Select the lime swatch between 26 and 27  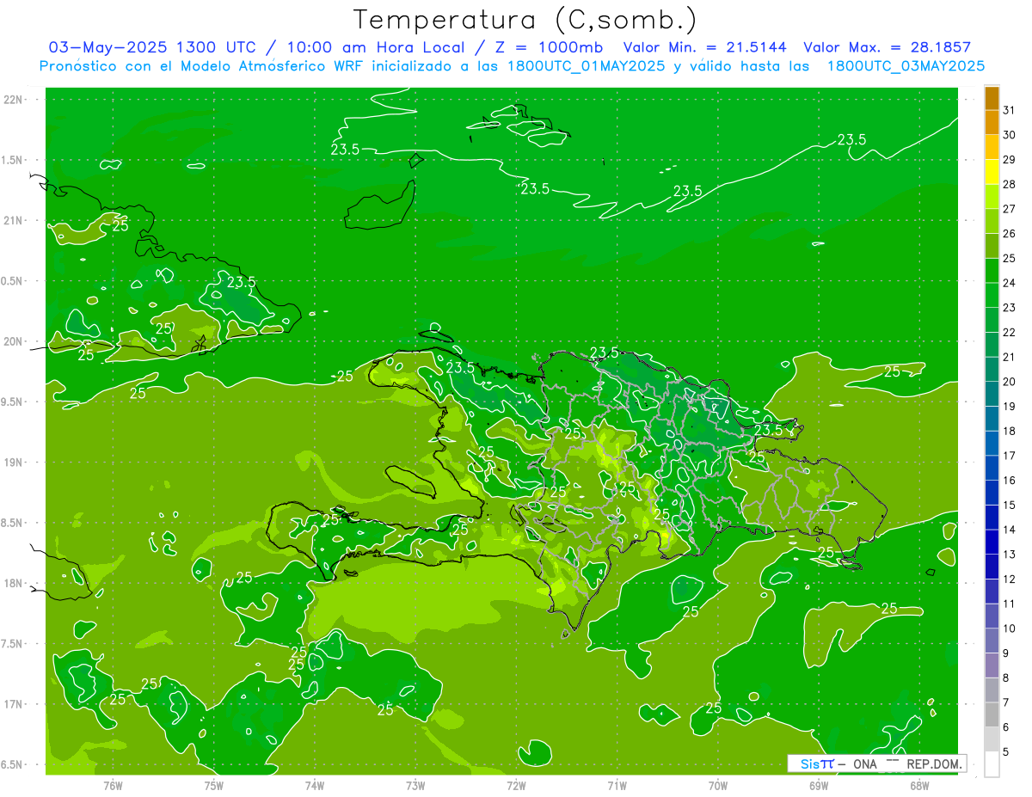coord(992,221)
